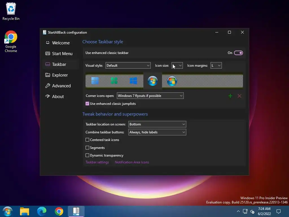
Task: Open Notification Area Icons link
Action: [x=132, y=162]
